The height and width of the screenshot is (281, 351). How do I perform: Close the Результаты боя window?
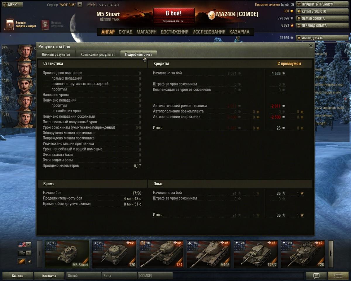point(311,46)
